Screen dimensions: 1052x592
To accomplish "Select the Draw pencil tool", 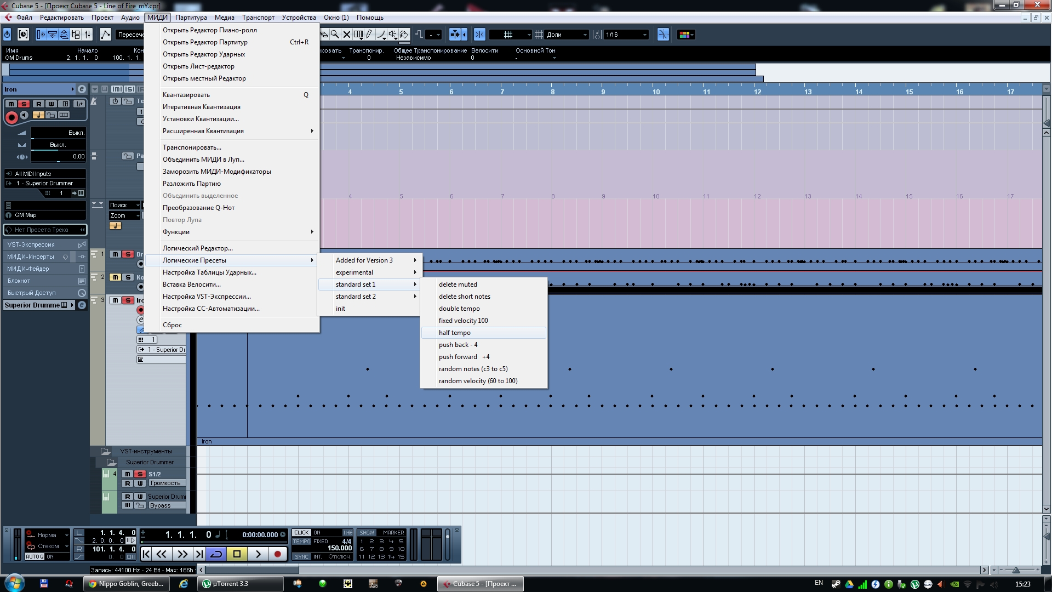I will point(369,35).
